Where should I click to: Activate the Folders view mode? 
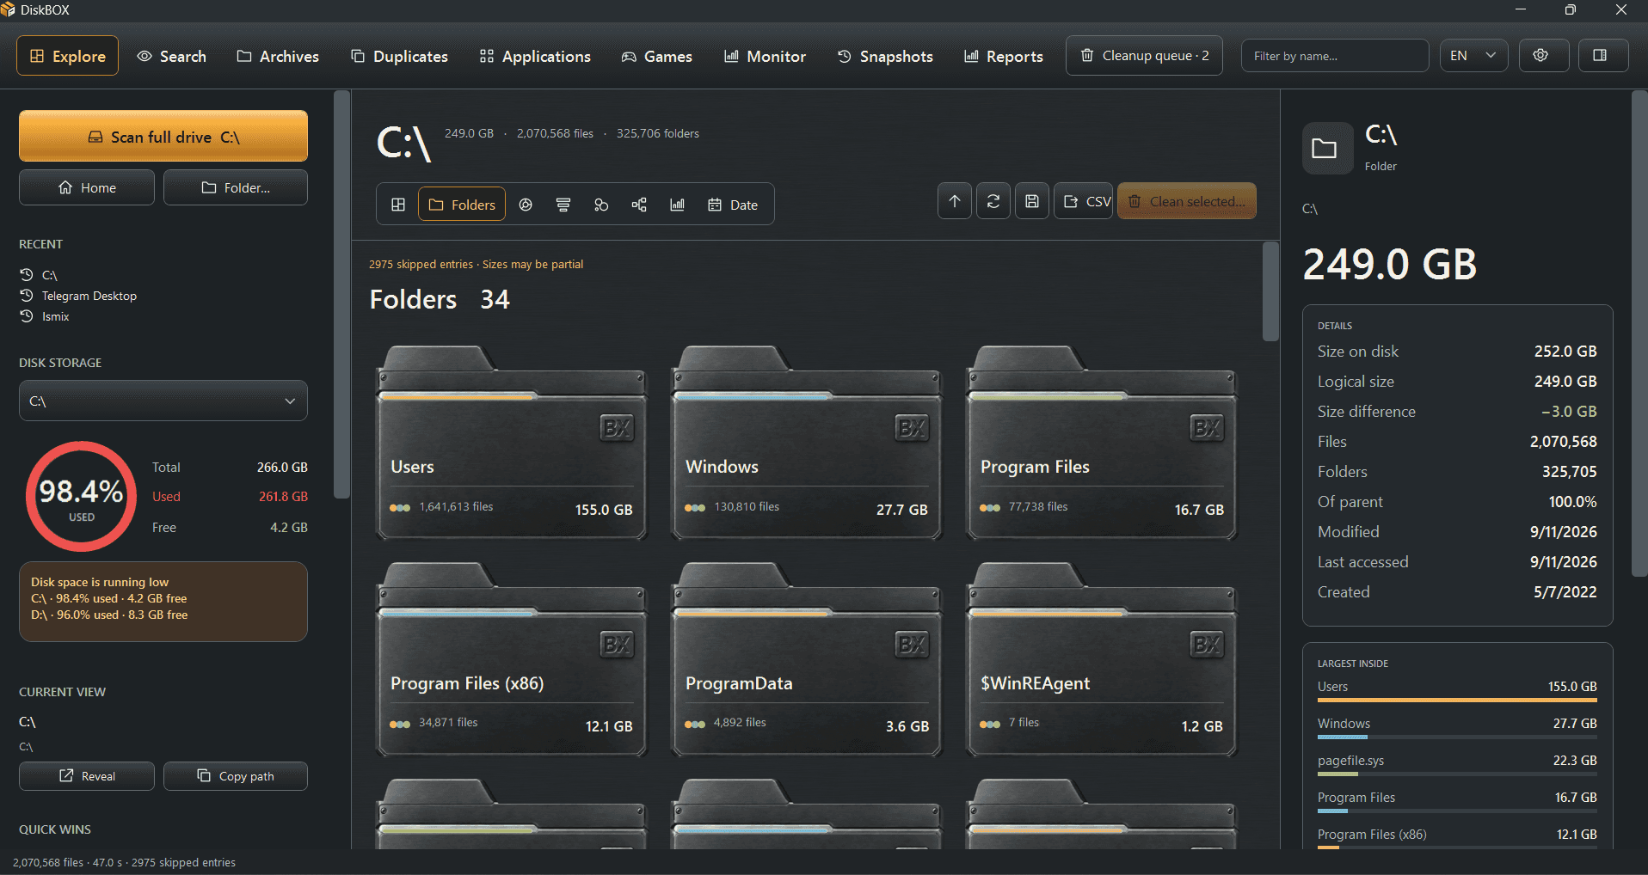(462, 205)
